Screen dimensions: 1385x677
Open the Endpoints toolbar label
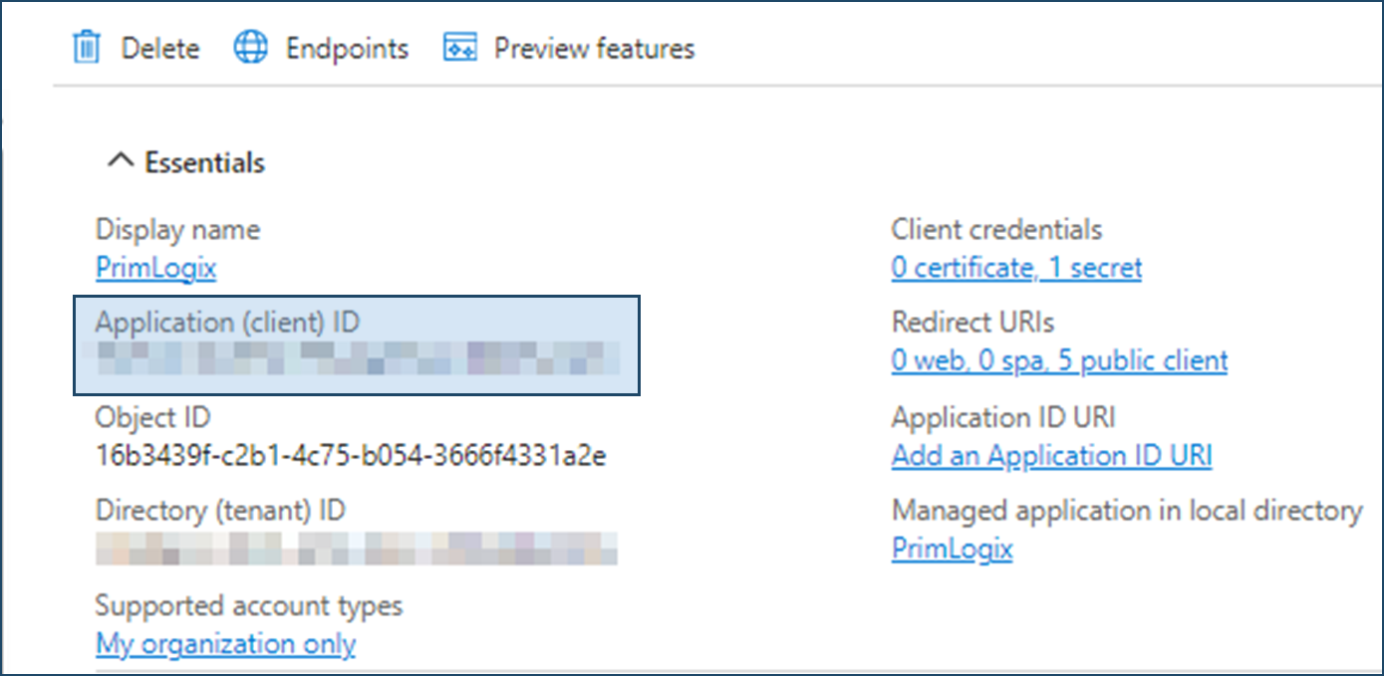click(347, 48)
